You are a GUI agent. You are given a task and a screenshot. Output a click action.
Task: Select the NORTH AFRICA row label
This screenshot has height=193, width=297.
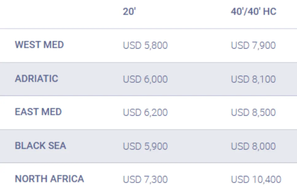[x=49, y=179]
